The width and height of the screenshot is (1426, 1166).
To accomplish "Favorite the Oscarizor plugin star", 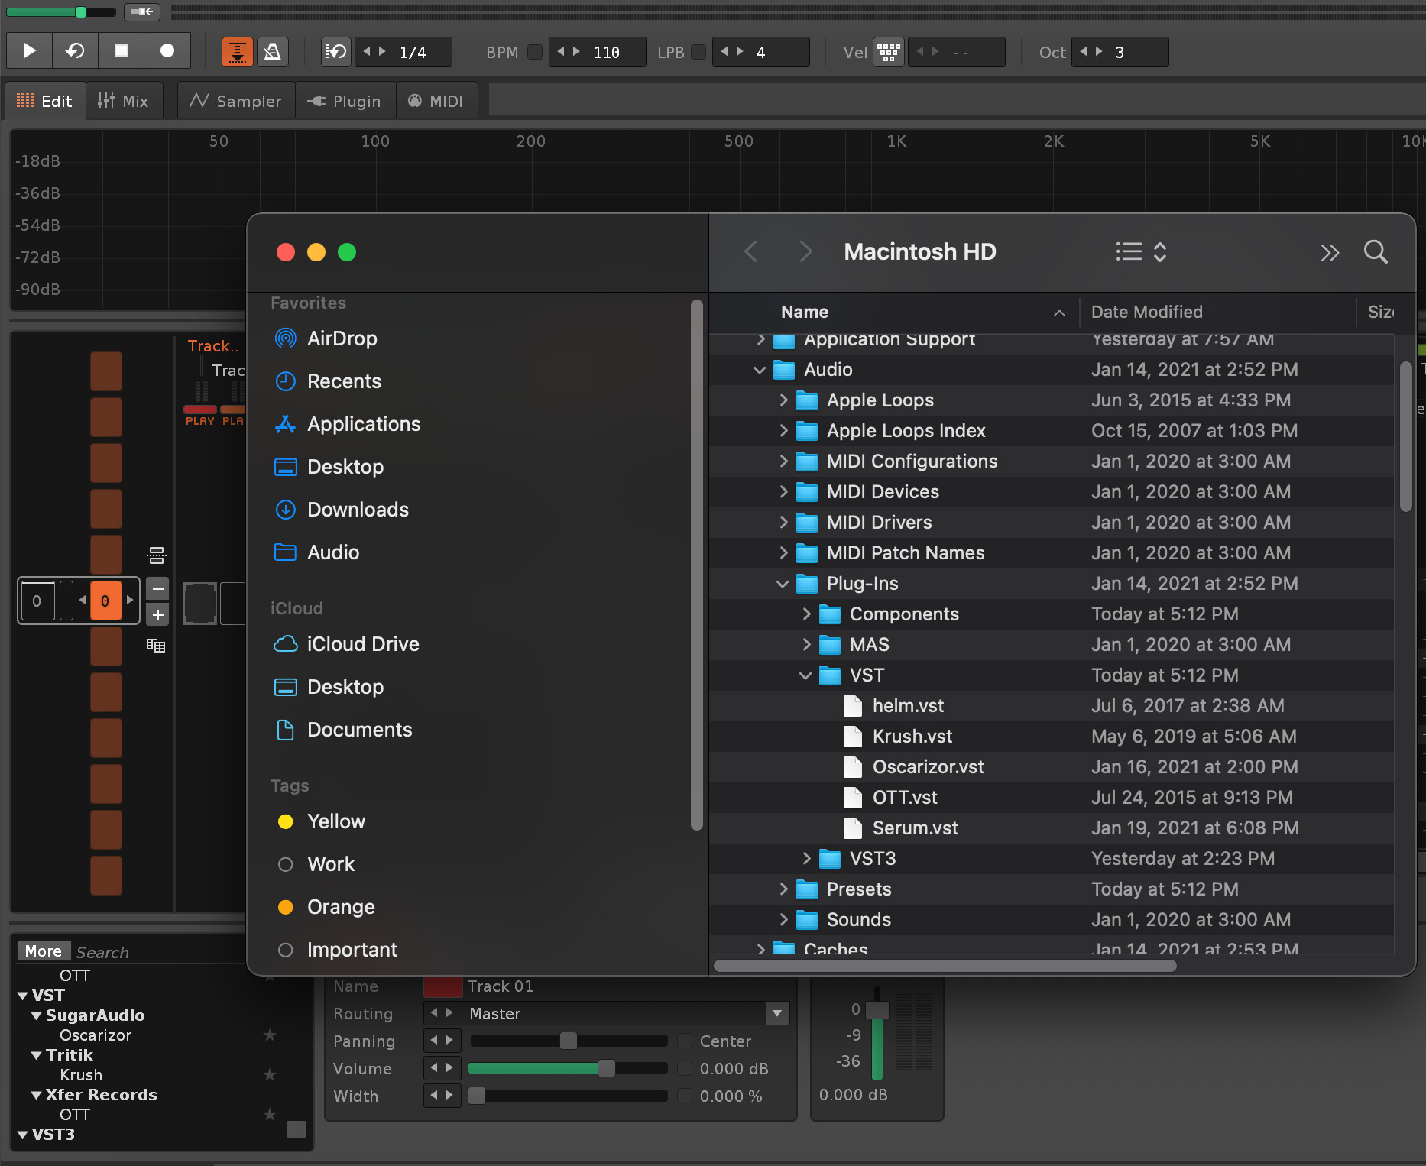I will 269,1035.
